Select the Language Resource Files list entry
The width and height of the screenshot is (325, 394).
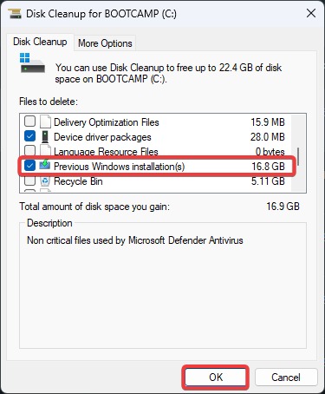(x=155, y=151)
